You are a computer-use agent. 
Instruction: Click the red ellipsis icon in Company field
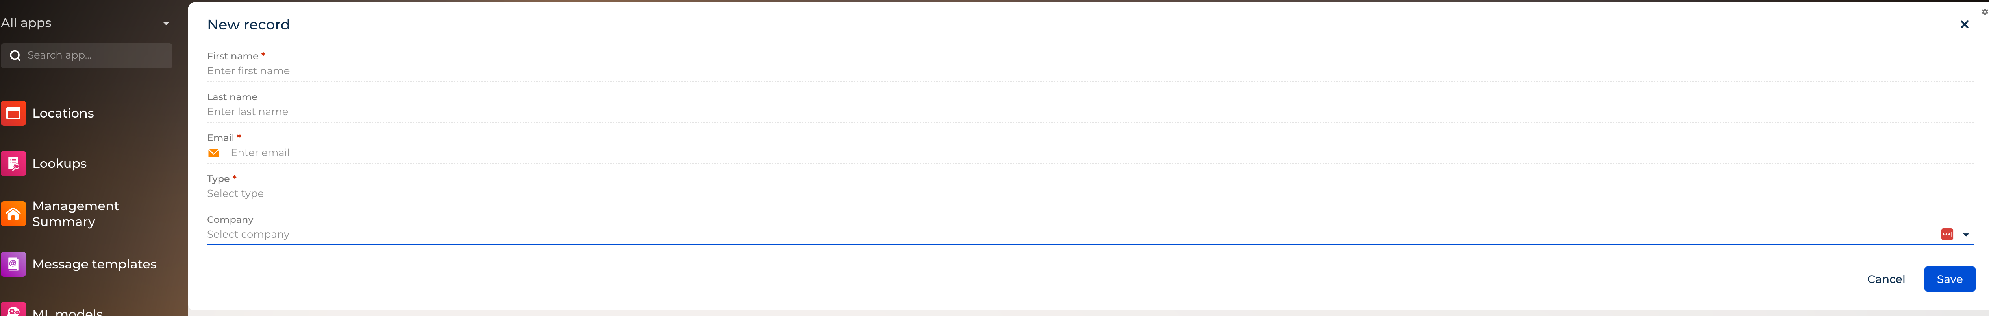[1946, 234]
